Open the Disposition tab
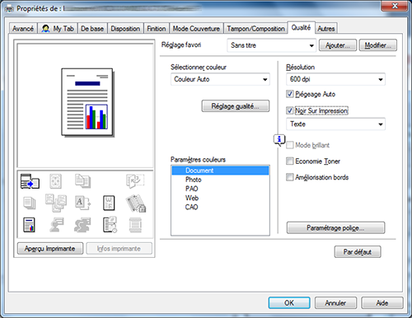This screenshot has height=318, width=412. tap(125, 29)
